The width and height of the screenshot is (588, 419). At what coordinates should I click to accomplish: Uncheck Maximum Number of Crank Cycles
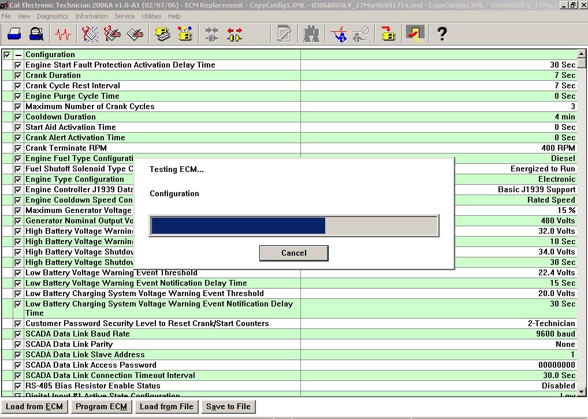18,107
